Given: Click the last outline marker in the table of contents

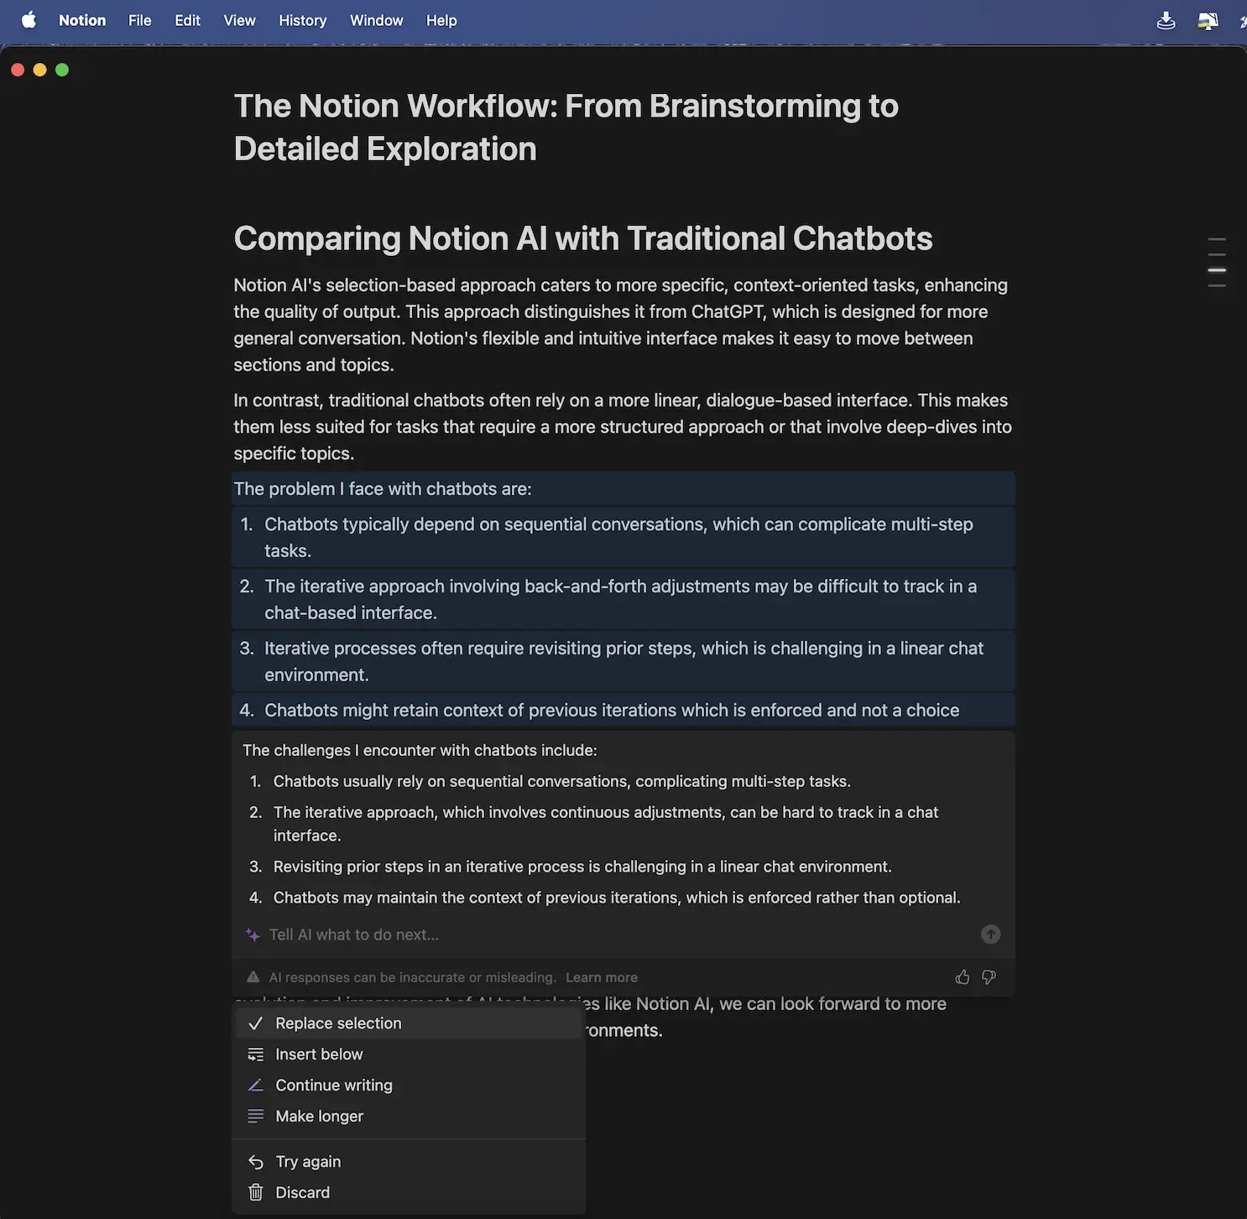Looking at the screenshot, I should point(1217,286).
